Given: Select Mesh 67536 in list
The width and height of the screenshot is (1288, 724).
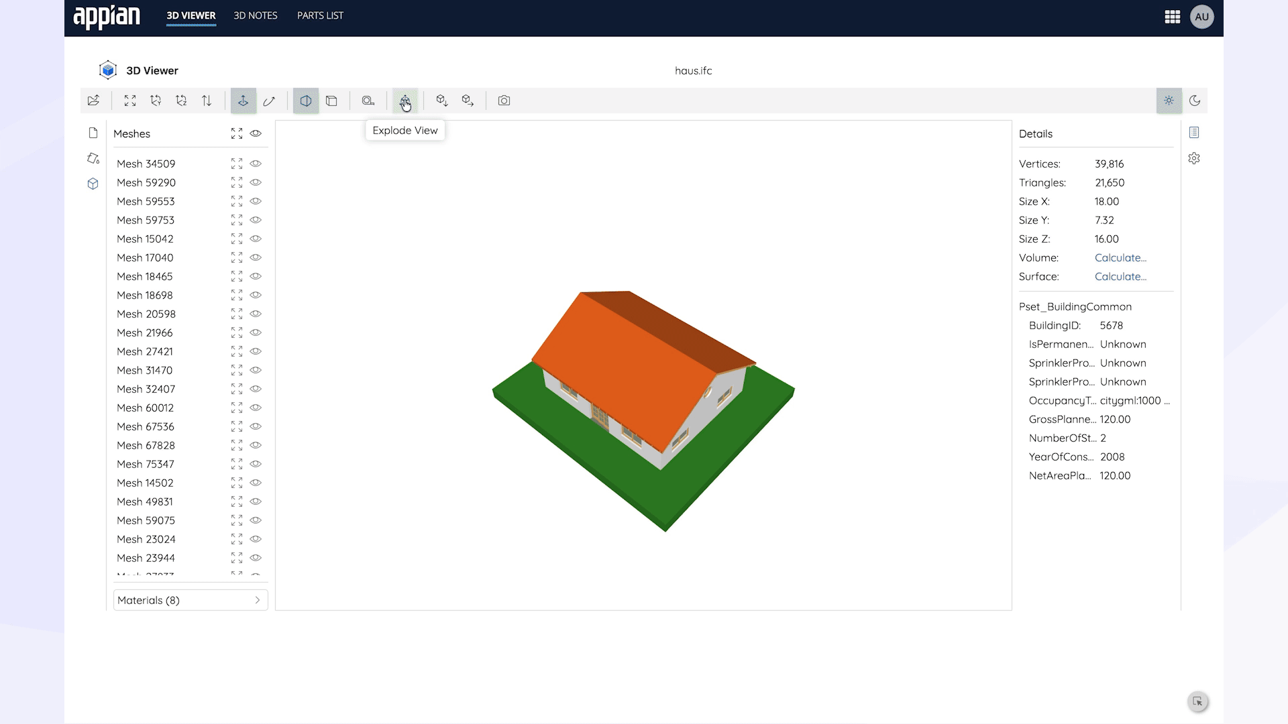Looking at the screenshot, I should pyautogui.click(x=146, y=426).
